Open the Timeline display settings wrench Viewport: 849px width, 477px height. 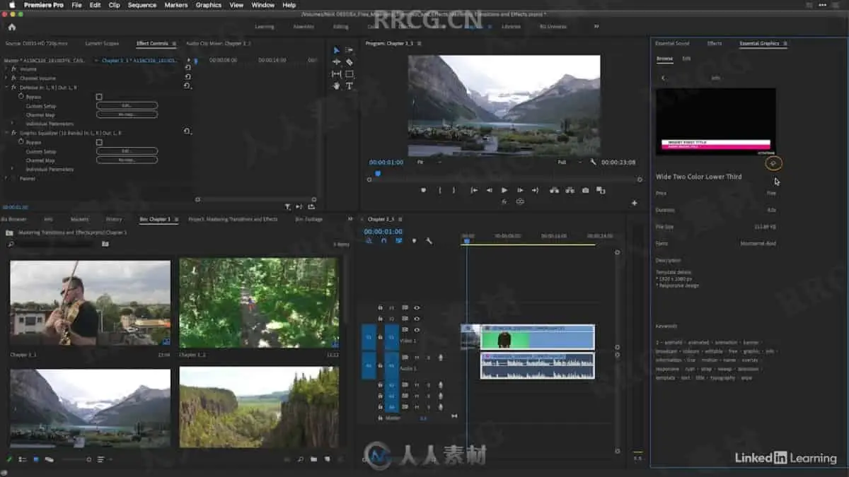click(429, 241)
